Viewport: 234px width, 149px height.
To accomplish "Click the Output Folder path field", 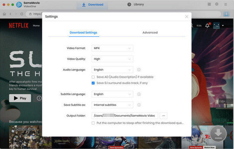I will pos(124,116).
